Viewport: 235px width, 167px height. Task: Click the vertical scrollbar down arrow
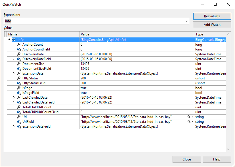pyautogui.click(x=228, y=149)
